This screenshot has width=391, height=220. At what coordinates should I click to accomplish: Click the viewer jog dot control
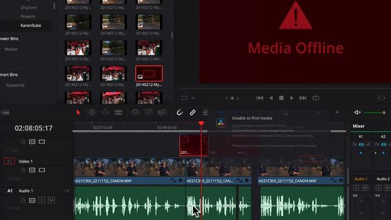232,98
